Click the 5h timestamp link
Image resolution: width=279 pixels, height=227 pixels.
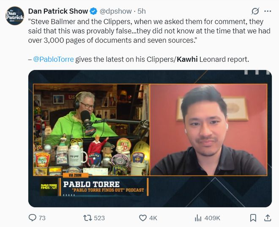(x=142, y=11)
